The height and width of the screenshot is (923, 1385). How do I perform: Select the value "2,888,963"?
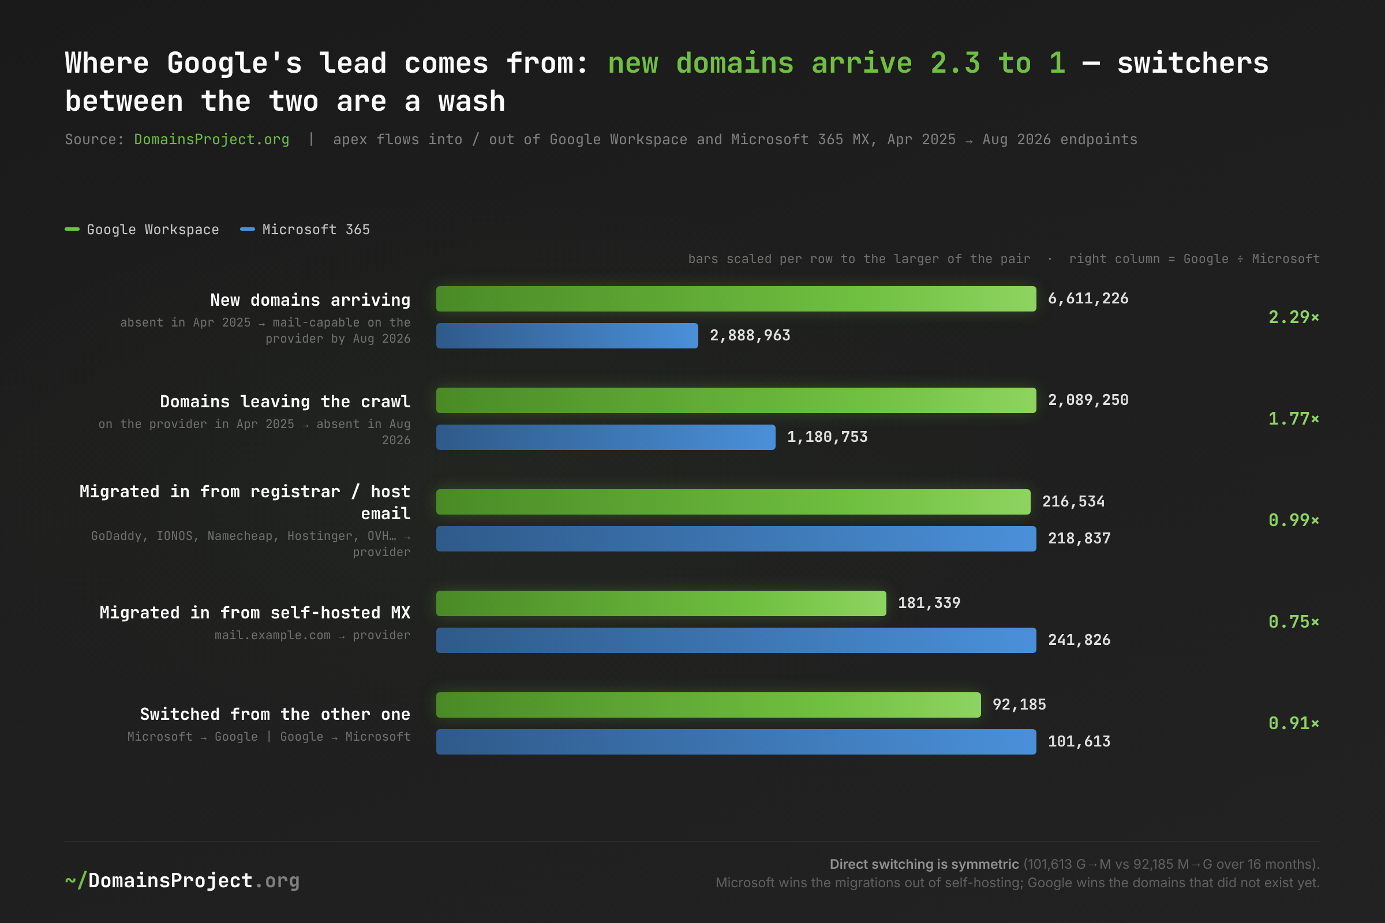(x=750, y=336)
